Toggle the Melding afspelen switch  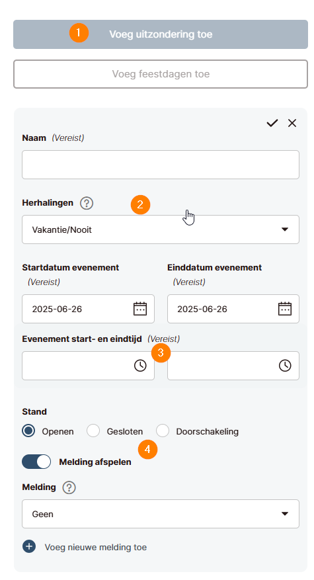click(36, 462)
